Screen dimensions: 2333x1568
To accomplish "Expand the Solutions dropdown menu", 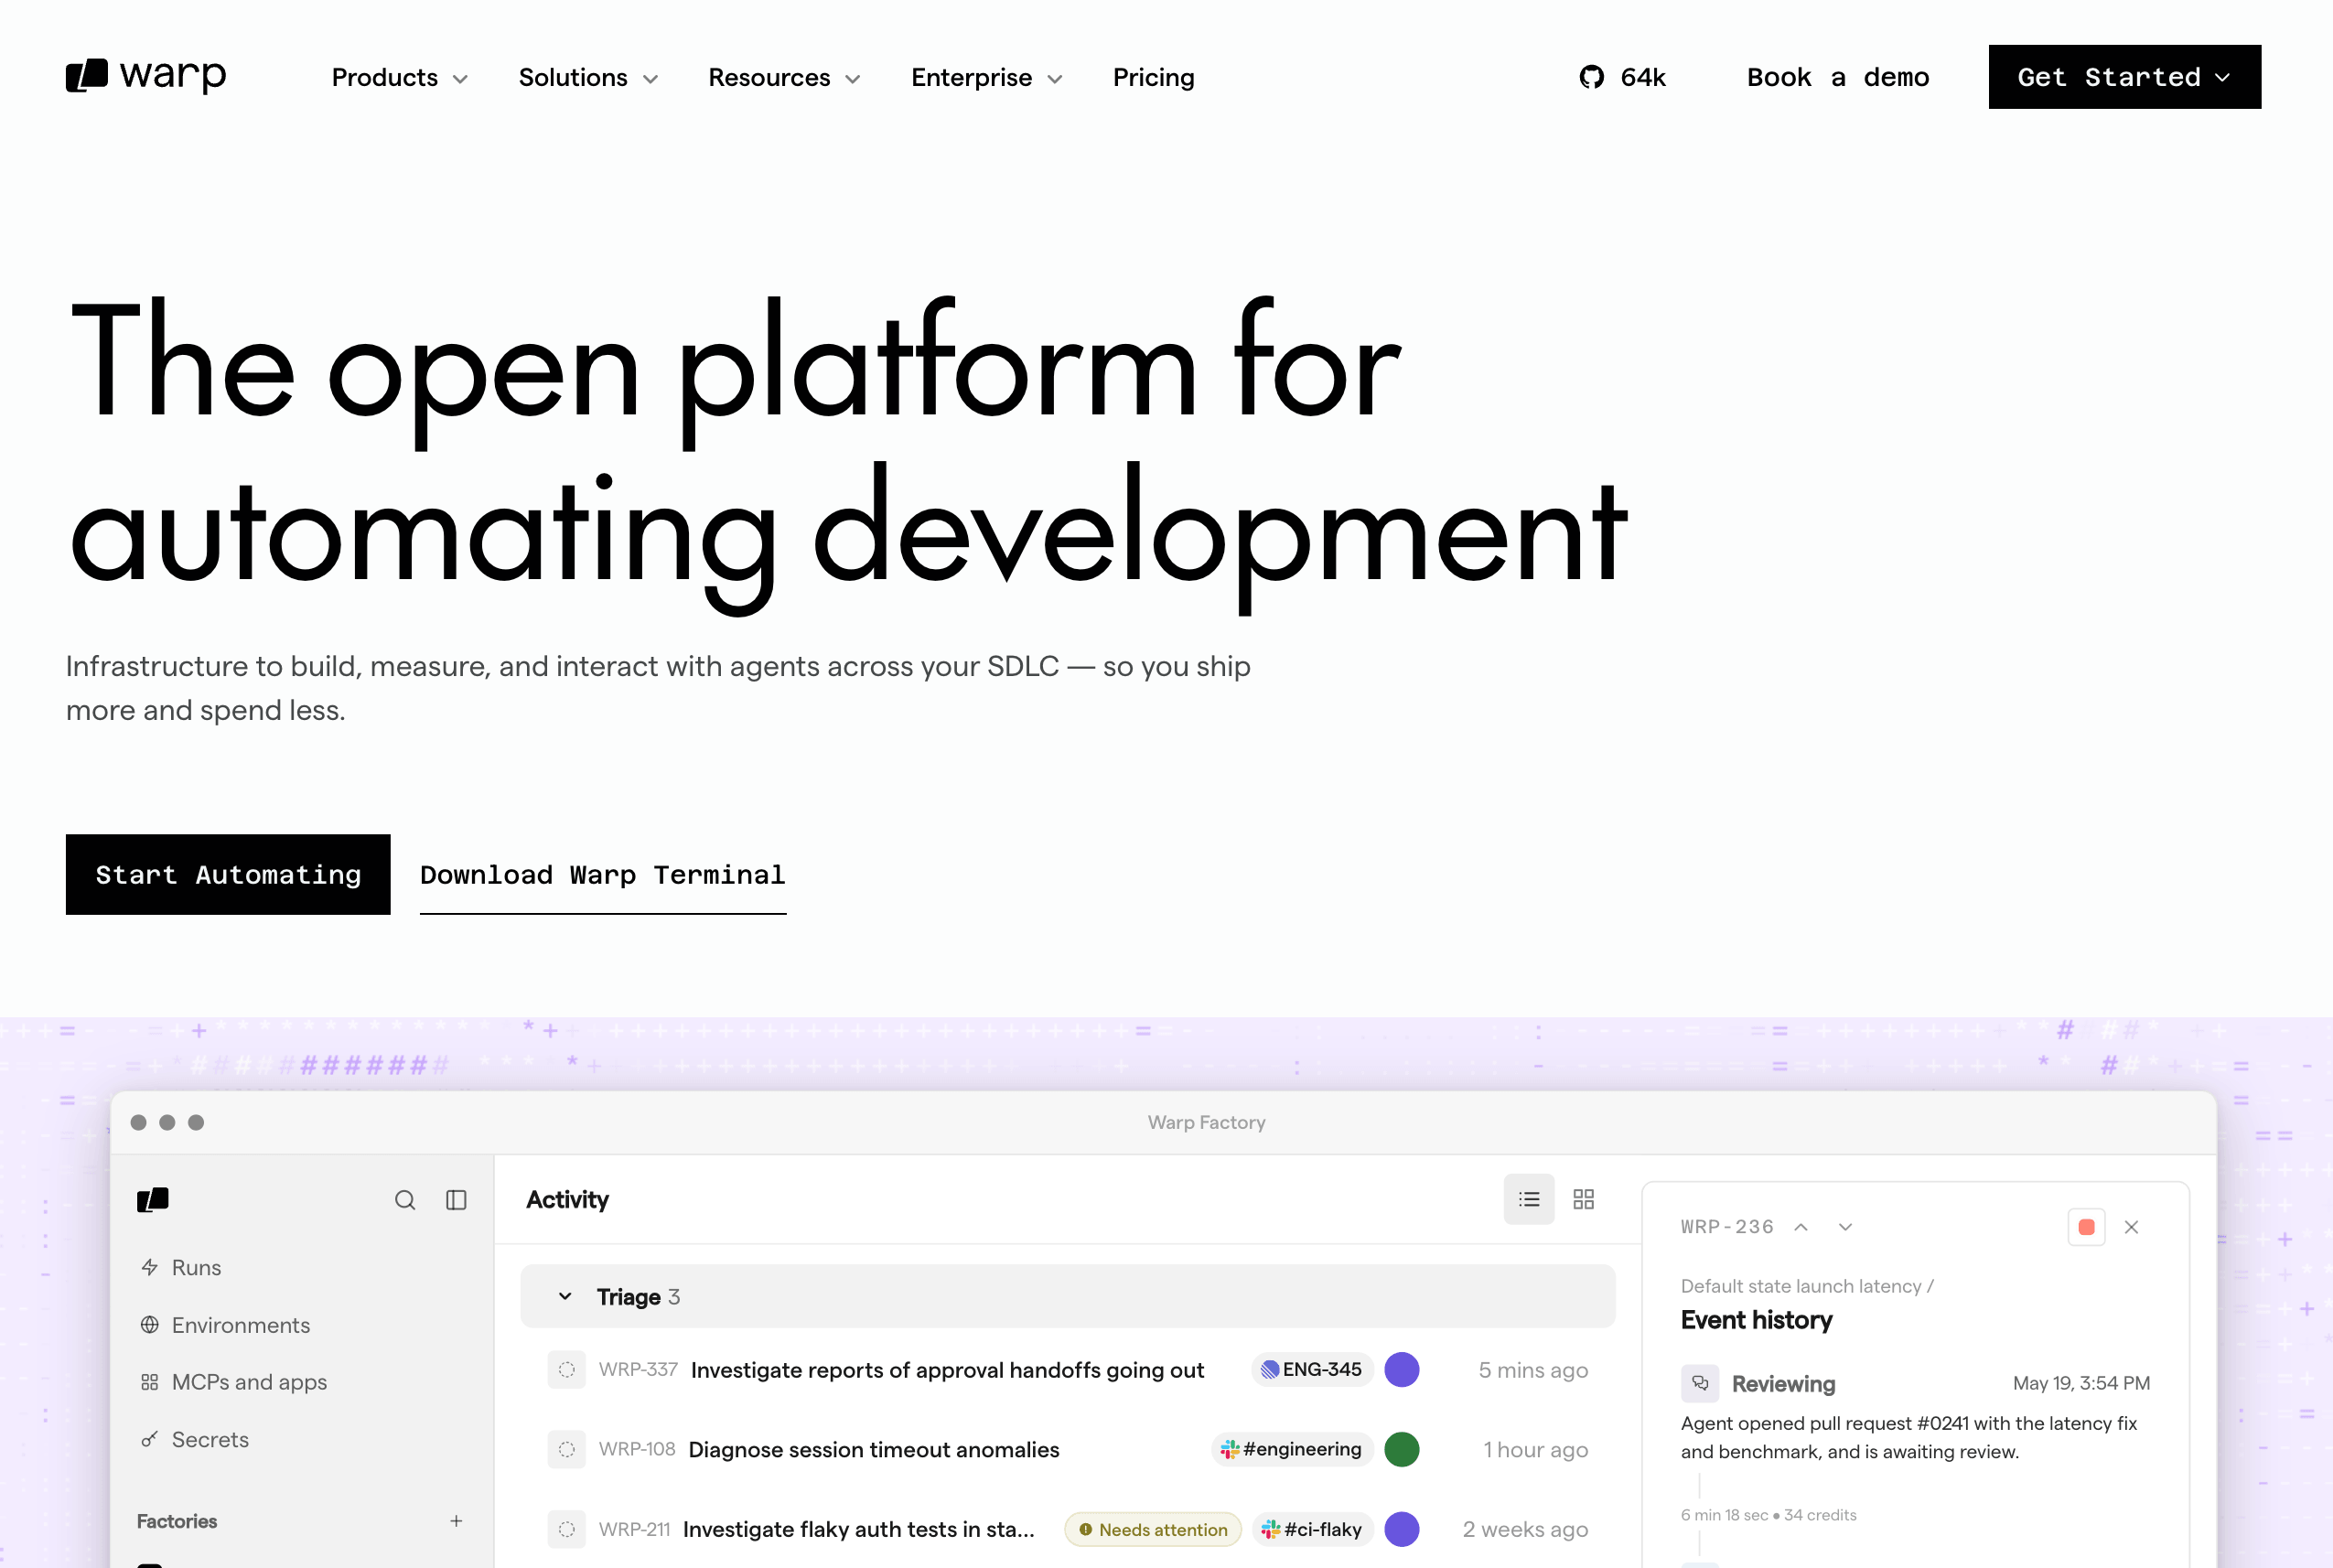I will [589, 77].
